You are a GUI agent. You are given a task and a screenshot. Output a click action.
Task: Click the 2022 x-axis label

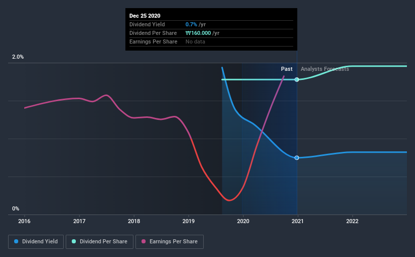(x=352, y=221)
